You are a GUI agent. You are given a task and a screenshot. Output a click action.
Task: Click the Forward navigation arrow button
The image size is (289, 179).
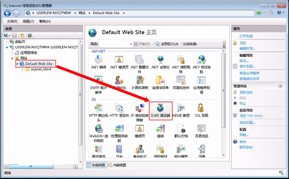coord(16,13)
